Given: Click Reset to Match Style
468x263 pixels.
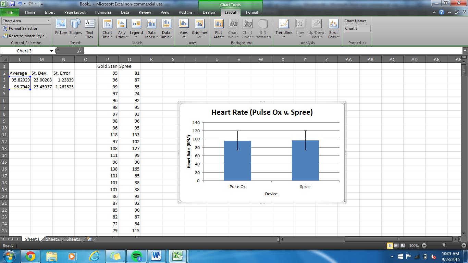Looking at the screenshot, I should pyautogui.click(x=26, y=36).
